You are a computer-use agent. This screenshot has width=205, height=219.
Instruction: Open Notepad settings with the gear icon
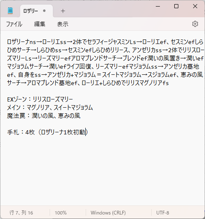coord(195,24)
